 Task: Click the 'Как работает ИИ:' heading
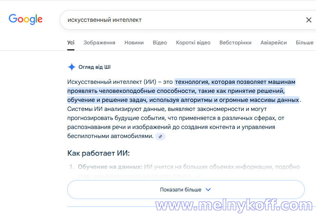pyautogui.click(x=98, y=153)
